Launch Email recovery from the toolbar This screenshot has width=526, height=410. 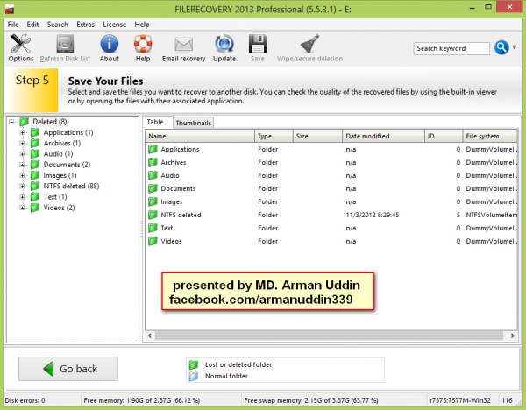pyautogui.click(x=183, y=48)
